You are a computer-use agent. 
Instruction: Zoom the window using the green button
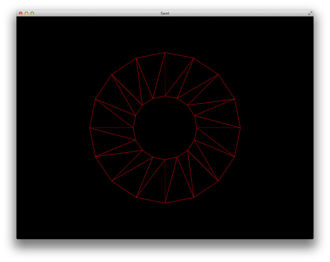coord(32,13)
